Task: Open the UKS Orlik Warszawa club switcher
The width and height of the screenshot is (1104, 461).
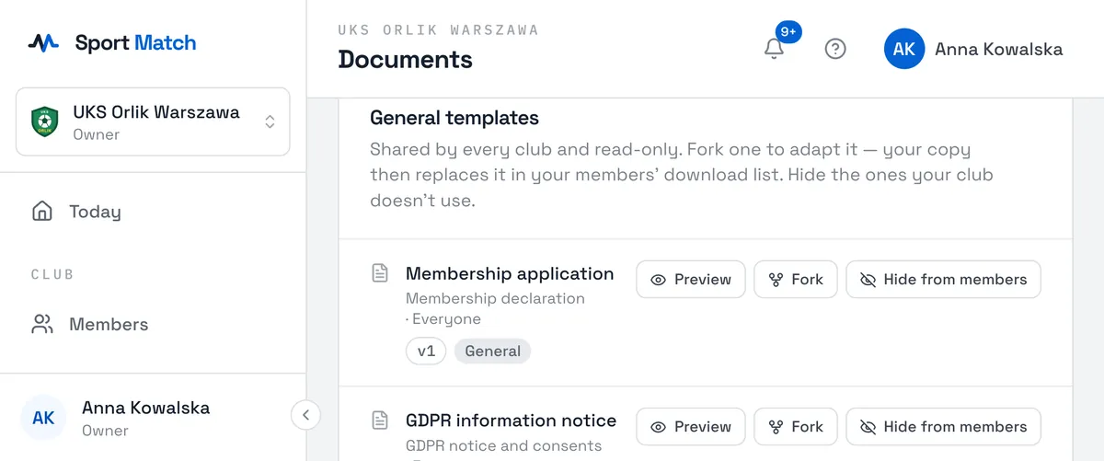Action: (153, 121)
